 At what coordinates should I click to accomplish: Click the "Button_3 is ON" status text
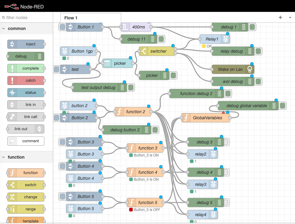tap(146, 155)
